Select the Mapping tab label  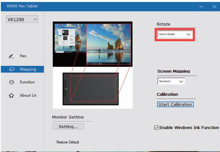tap(28, 69)
